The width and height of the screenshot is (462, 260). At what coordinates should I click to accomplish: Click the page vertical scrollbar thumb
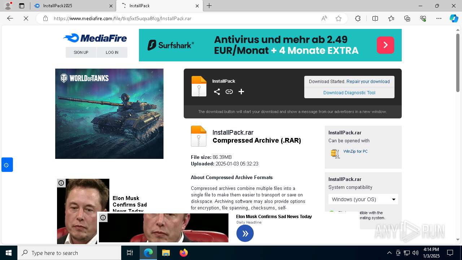pyautogui.click(x=458, y=62)
